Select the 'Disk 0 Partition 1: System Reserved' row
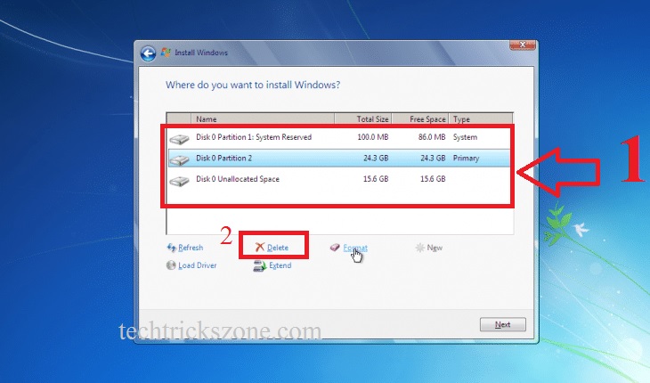Screen dimensions: 650x383 pos(253,138)
